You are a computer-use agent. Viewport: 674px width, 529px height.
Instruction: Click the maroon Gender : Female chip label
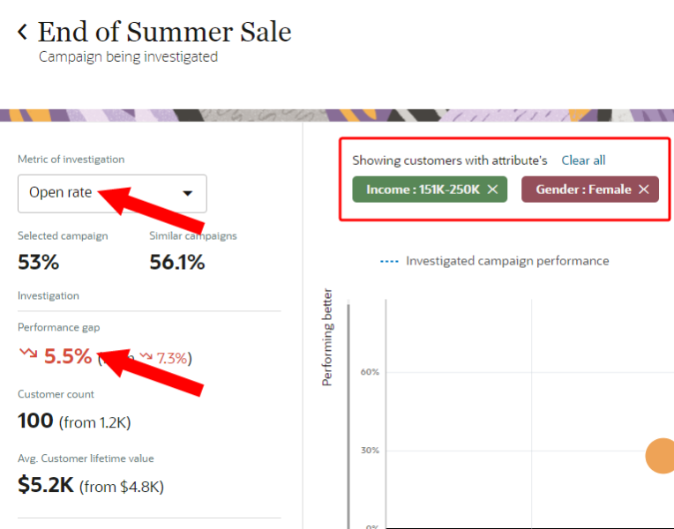(583, 190)
